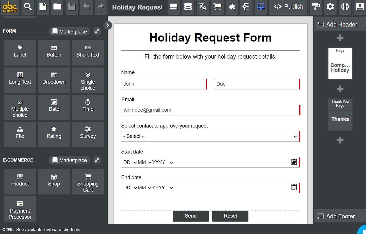Viewport: 366px width, 234px height.
Task: Collapse the FORM section
Action: (97, 31)
